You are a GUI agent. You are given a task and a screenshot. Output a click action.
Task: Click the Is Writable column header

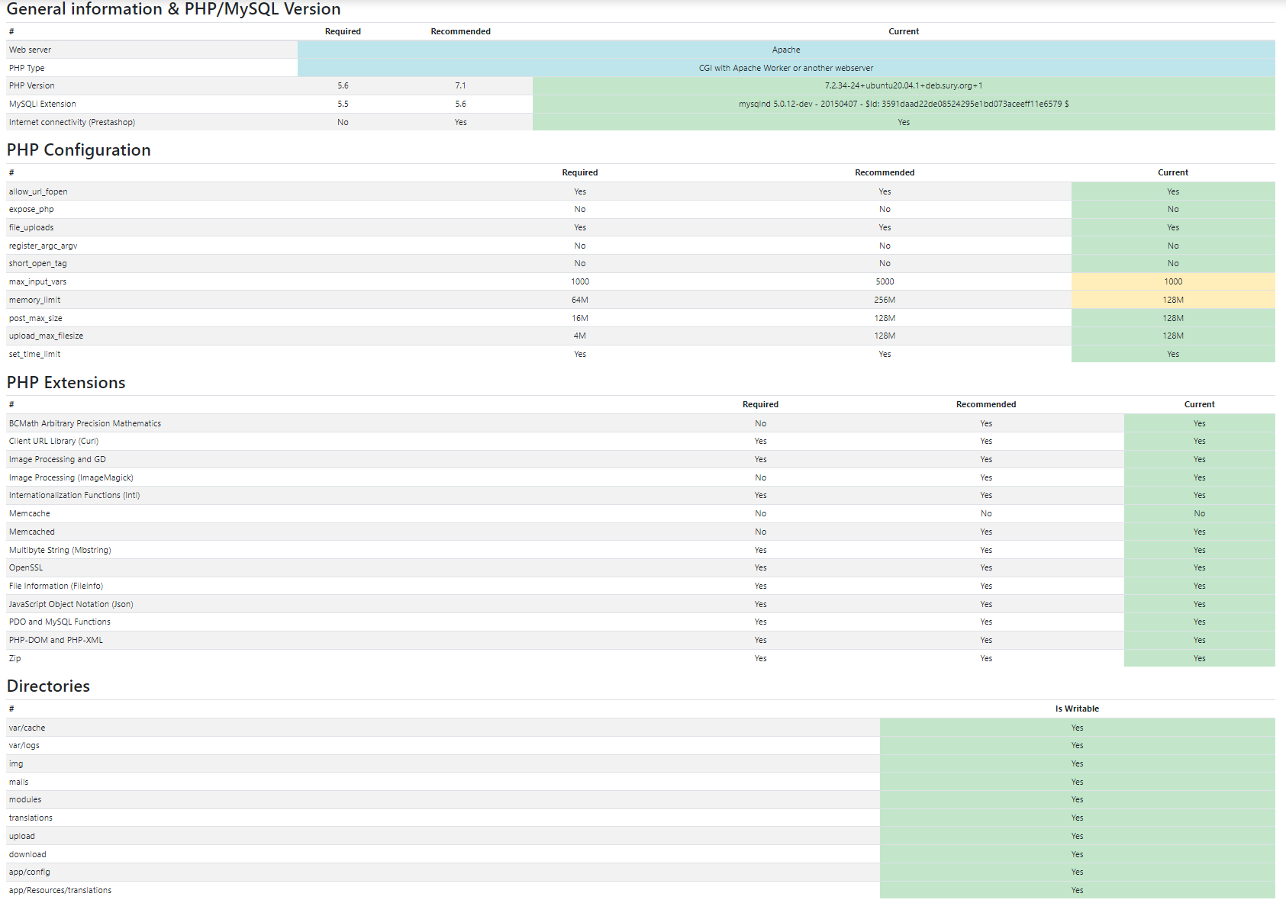tap(1077, 708)
